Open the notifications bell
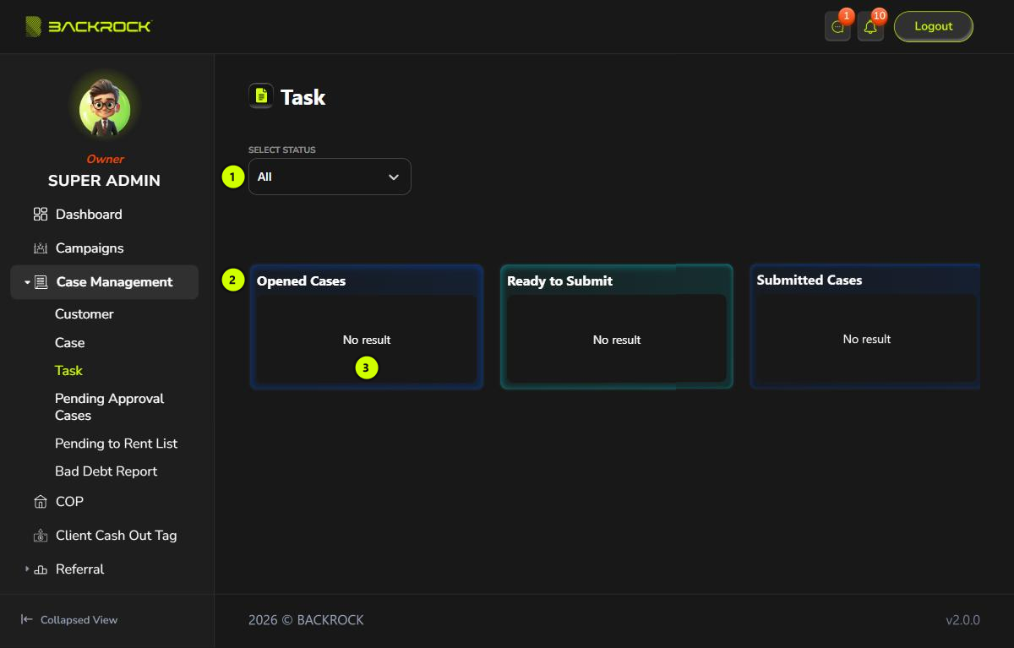This screenshot has height=648, width=1014. (x=870, y=27)
